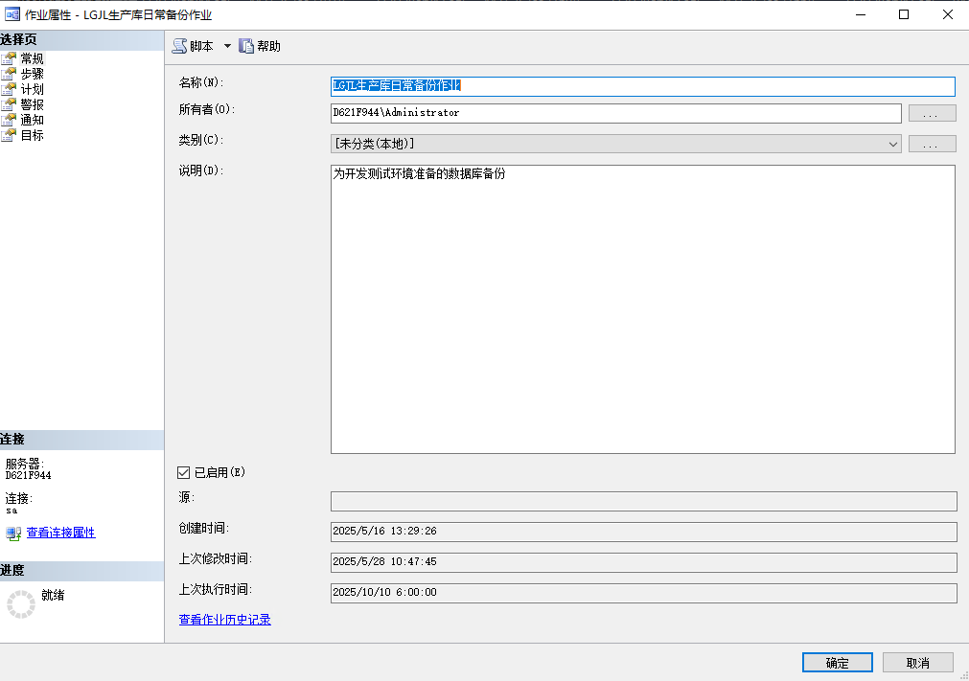Open the 步骤 page from 选择页 list
The height and width of the screenshot is (681, 969).
(x=32, y=73)
